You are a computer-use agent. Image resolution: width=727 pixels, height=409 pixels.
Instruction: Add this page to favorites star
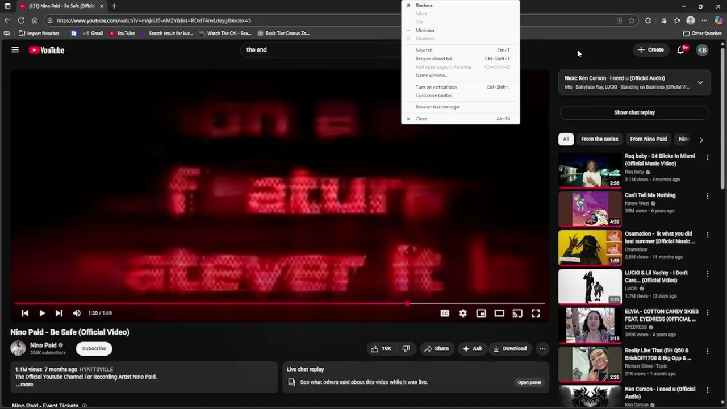(631, 20)
